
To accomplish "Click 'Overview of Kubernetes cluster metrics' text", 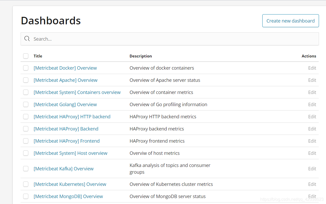I will click(x=171, y=184).
